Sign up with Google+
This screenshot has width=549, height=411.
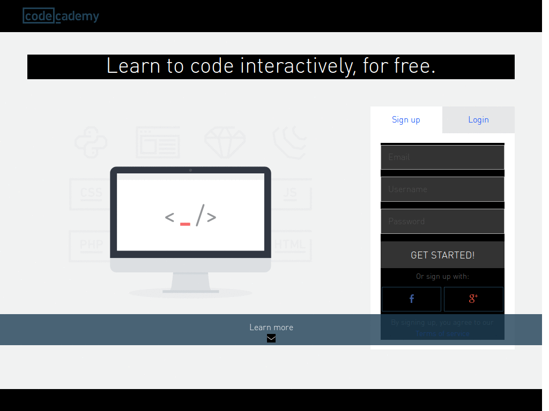(x=473, y=299)
